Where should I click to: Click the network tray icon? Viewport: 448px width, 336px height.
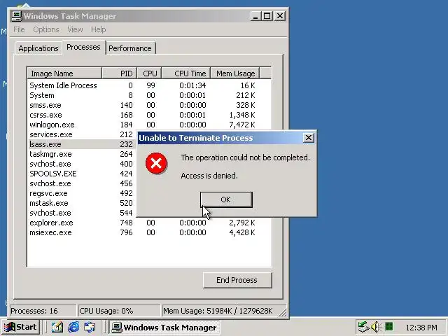364,327
